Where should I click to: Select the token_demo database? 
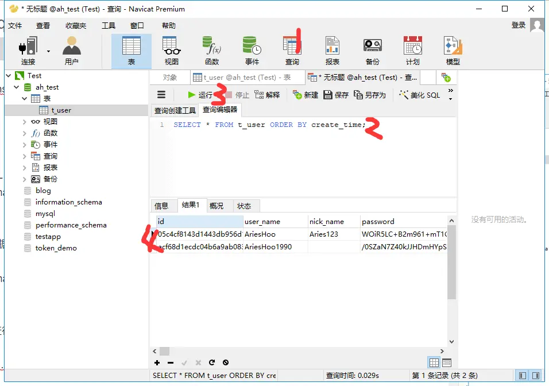click(x=56, y=248)
